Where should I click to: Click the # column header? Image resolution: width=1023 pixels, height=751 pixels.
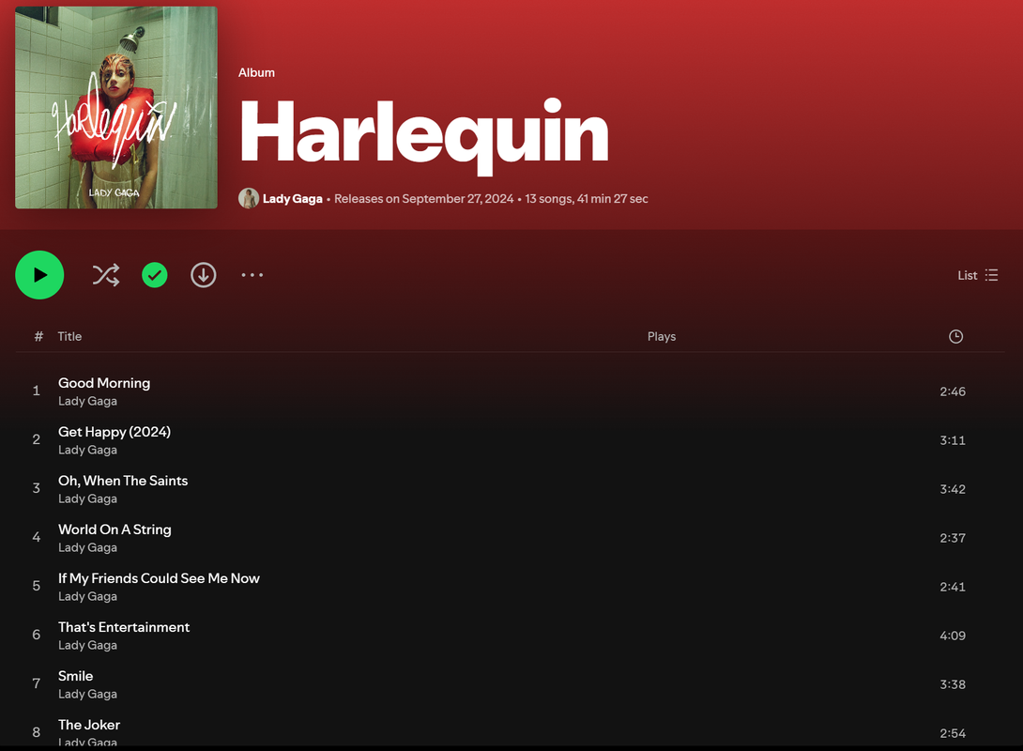pos(38,337)
